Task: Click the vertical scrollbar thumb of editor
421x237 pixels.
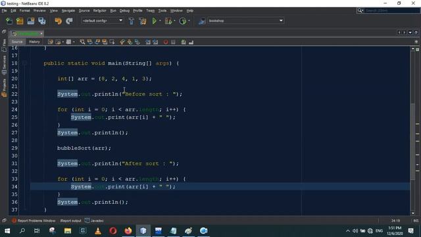Action: (x=412, y=141)
